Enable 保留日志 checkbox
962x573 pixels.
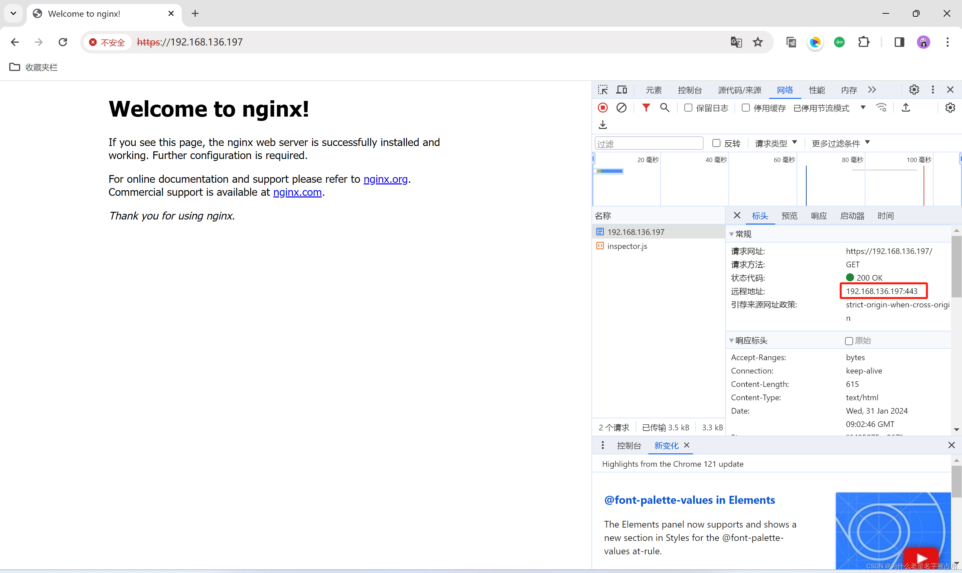[x=688, y=108]
